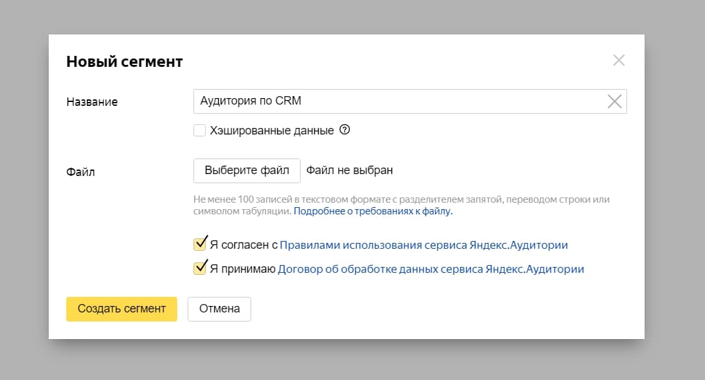Viewport: 705px width, 380px height.
Task: Open the help tooltip next to Хэшированные данные
Action: click(x=345, y=129)
